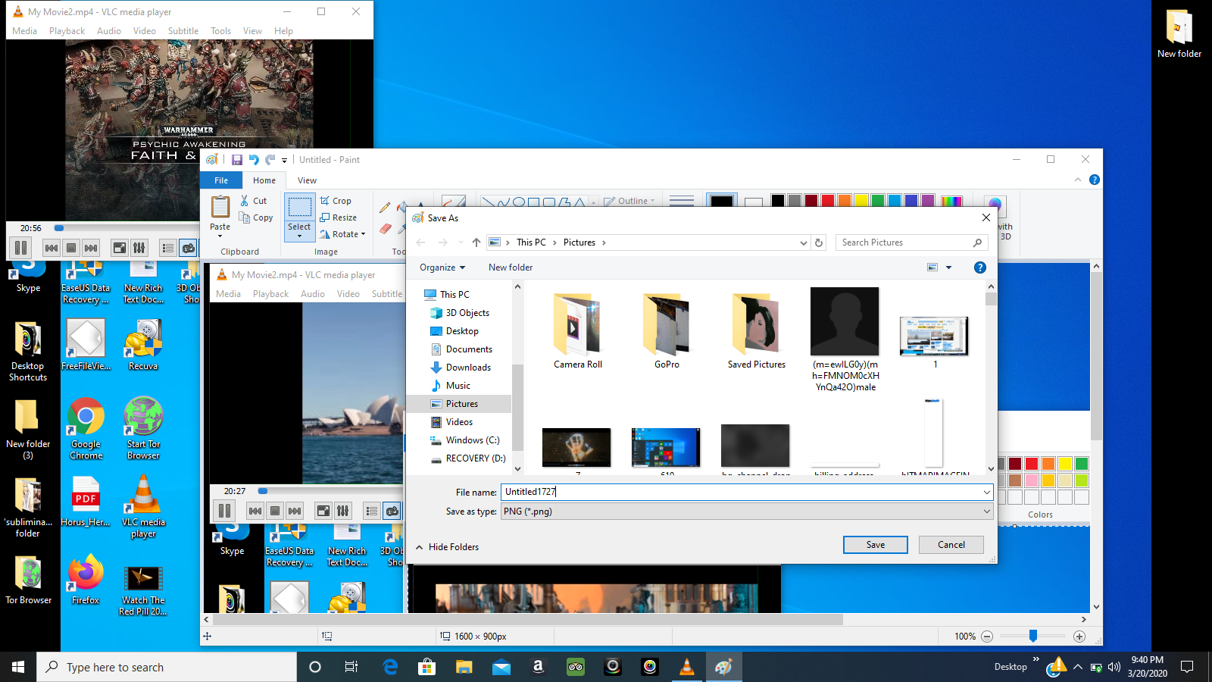Toggle the VLC playlist view
This screenshot has width=1212, height=682.
pos(168,248)
